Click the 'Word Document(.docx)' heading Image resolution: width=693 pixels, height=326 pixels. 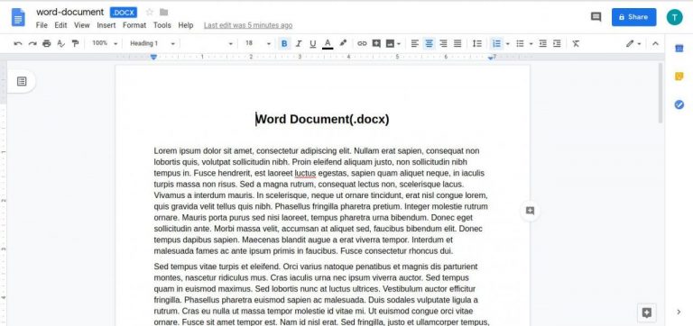point(323,119)
